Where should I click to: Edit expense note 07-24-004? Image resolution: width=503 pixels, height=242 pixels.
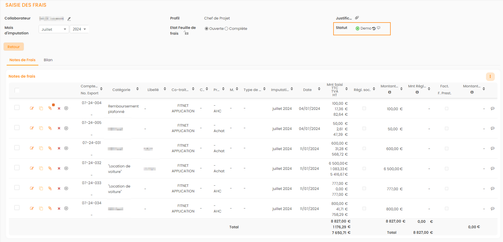[x=32, y=108]
